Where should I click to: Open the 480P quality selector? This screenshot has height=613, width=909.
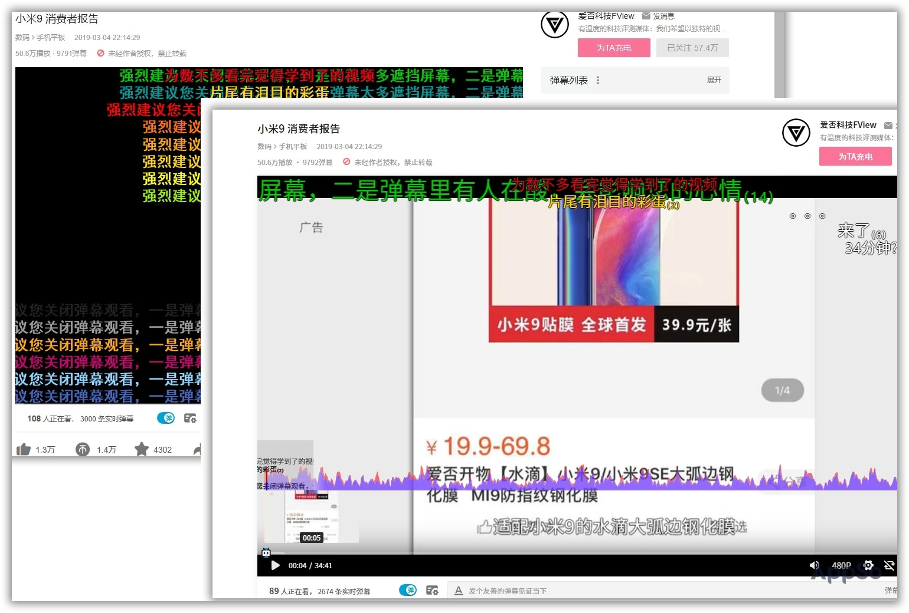click(x=841, y=566)
